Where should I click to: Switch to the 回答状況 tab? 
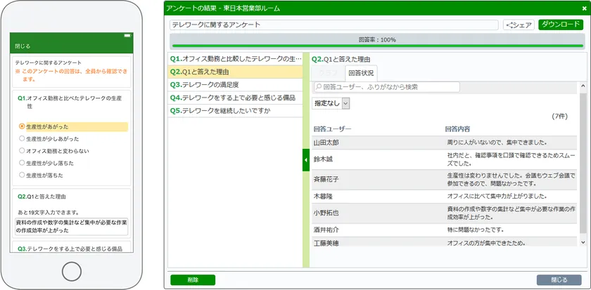[x=361, y=73]
